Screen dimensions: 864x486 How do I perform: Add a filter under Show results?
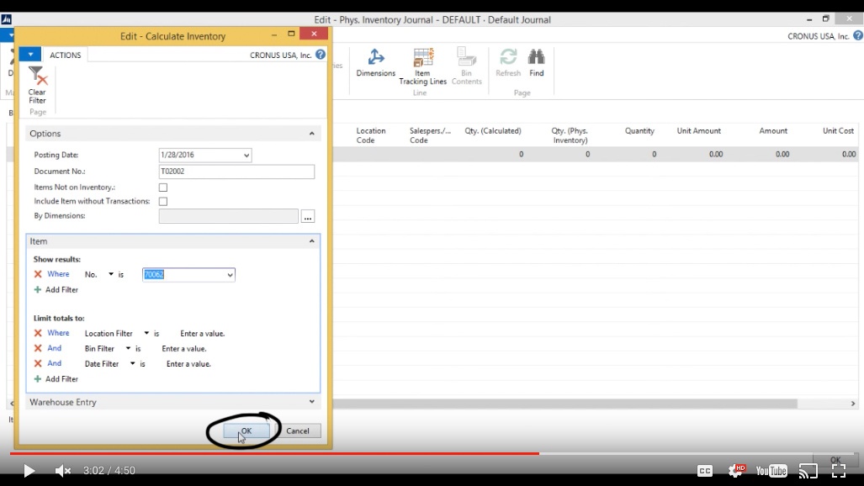click(56, 290)
